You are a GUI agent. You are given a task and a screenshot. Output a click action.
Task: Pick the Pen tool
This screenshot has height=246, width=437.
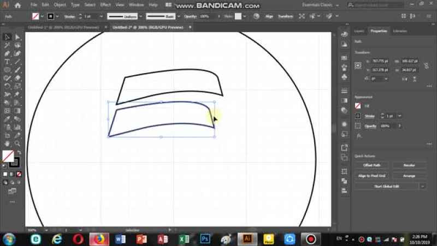7,53
